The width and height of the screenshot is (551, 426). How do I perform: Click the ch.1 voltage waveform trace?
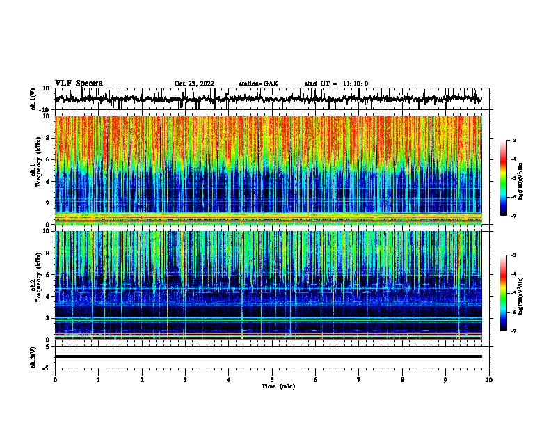(268, 99)
